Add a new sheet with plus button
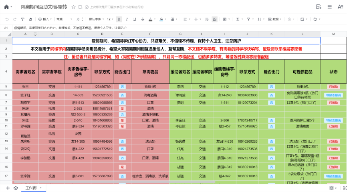 [7, 188]
